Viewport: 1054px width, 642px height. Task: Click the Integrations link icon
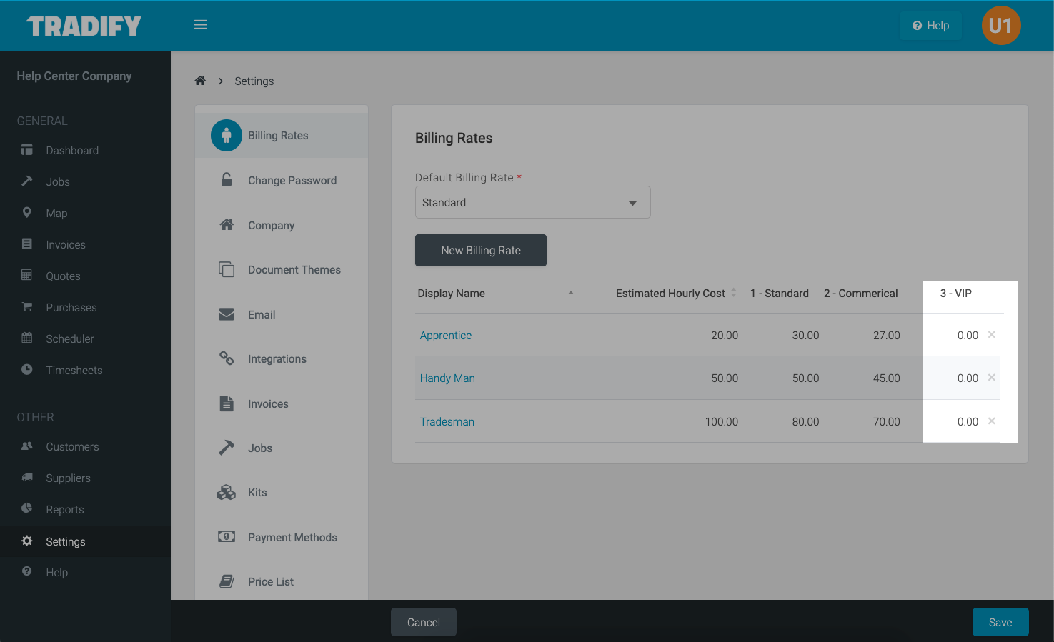click(x=227, y=358)
